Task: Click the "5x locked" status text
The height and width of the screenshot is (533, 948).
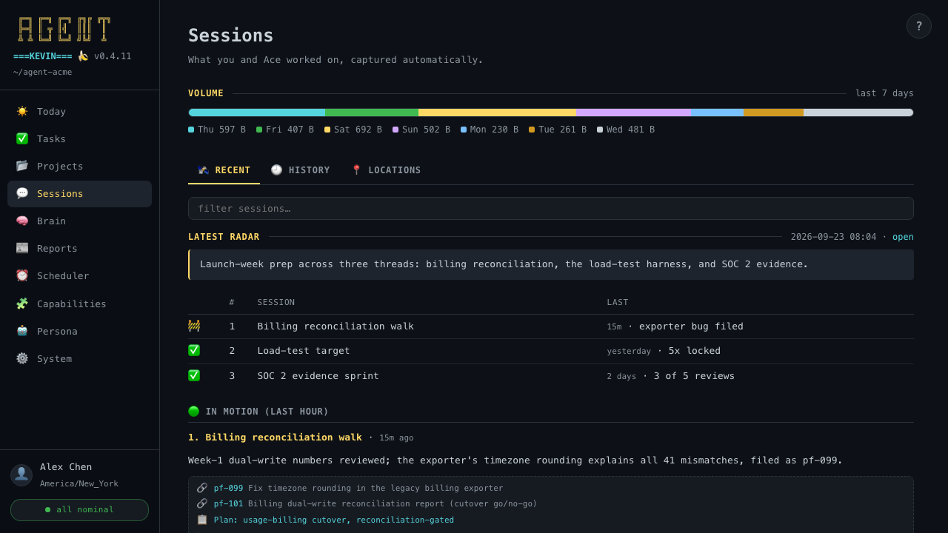Action: [x=695, y=351]
